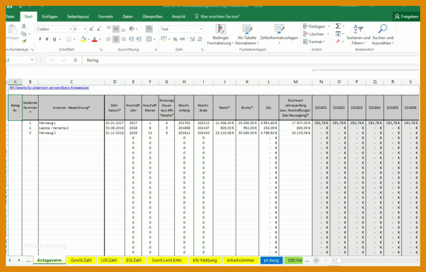Copy selection using the copy icon
Screen dimensions: 426x272
click(x=24, y=34)
